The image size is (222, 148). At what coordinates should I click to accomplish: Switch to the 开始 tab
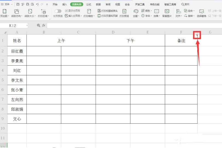[x=55, y=4]
